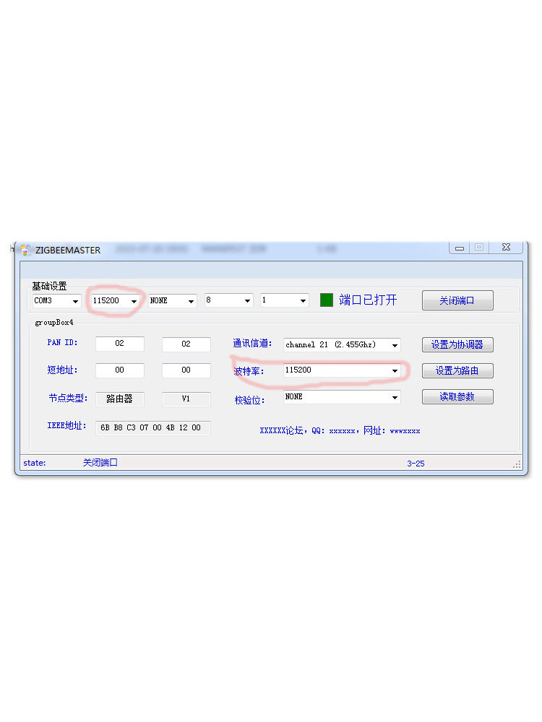This screenshot has height=722, width=542.
Task: Click the second PAN ID input field
Action: click(186, 344)
